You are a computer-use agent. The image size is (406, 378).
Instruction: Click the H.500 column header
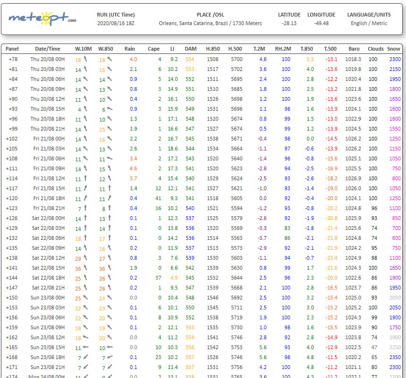(x=235, y=49)
